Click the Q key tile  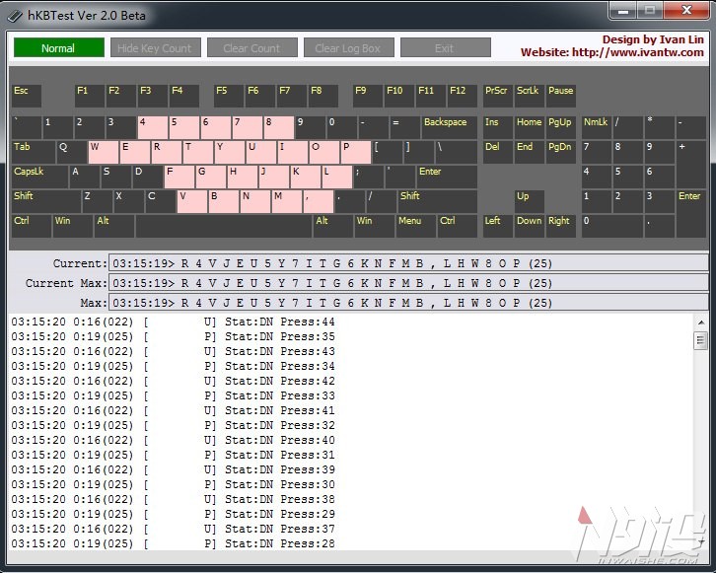pos(72,152)
